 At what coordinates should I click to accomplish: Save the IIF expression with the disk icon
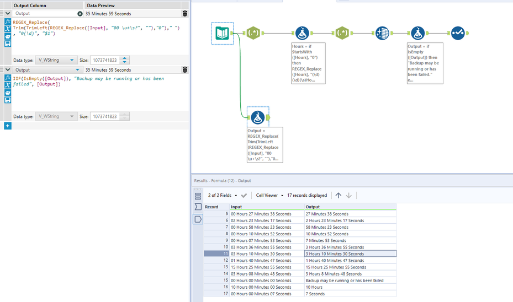click(x=8, y=100)
